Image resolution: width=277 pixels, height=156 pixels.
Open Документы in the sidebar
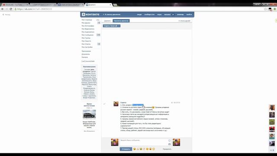tap(86, 54)
